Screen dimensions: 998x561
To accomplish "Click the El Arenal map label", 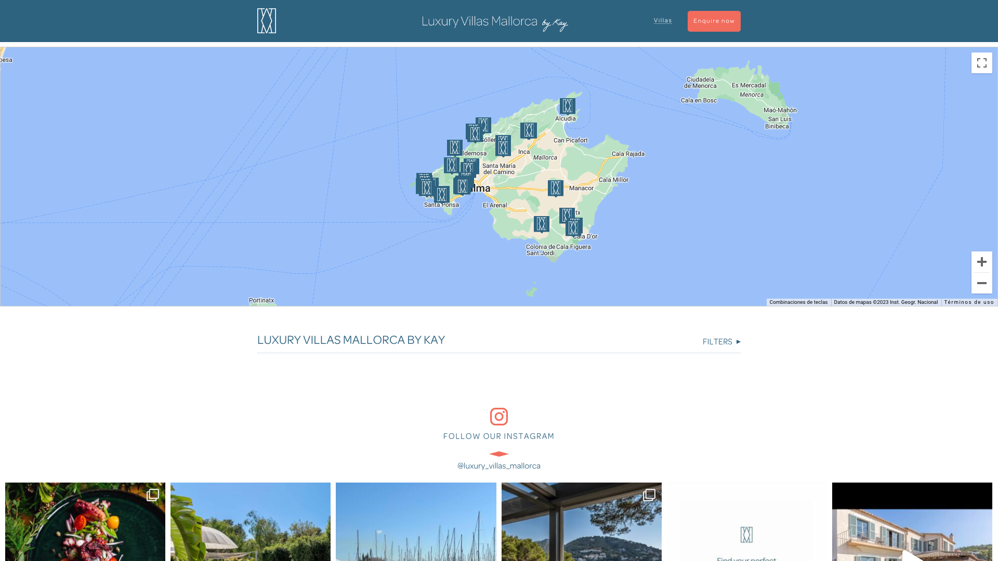I will 494,205.
